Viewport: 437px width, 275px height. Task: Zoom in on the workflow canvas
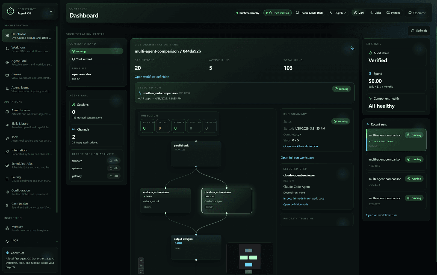click(141, 260)
